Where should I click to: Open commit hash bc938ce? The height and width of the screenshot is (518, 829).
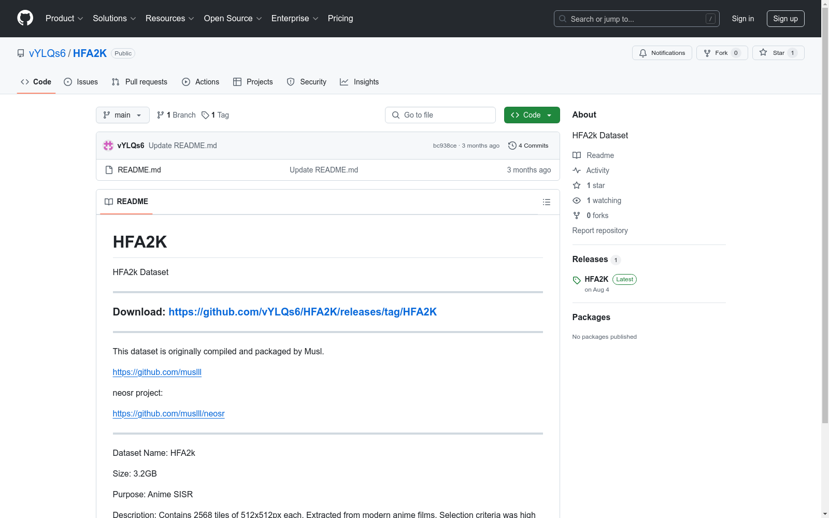(445, 146)
